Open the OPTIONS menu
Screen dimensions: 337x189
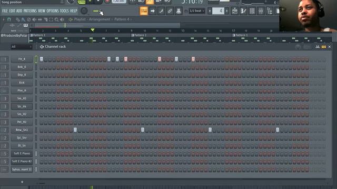point(53,10)
